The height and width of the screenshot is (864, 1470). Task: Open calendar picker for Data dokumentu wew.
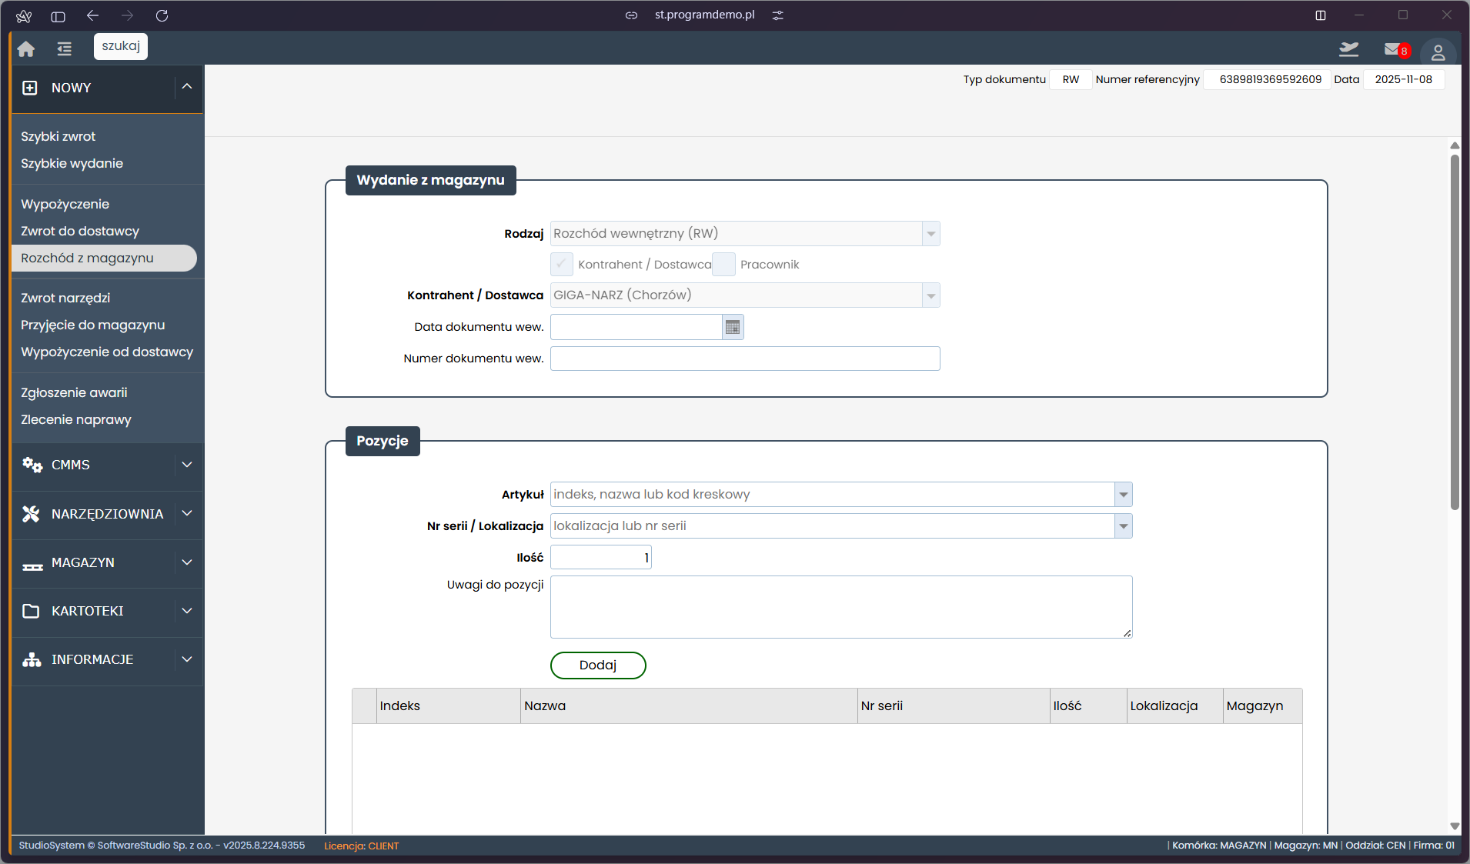[x=733, y=328]
